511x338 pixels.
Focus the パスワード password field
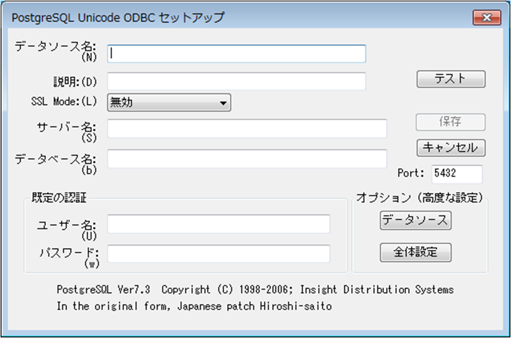pyautogui.click(x=219, y=254)
